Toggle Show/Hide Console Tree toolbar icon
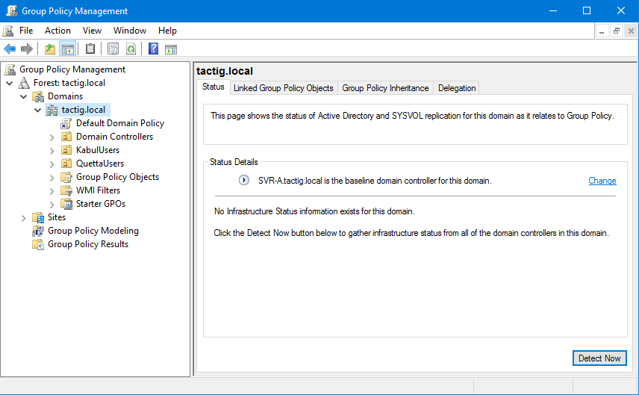The image size is (639, 395). click(x=68, y=49)
